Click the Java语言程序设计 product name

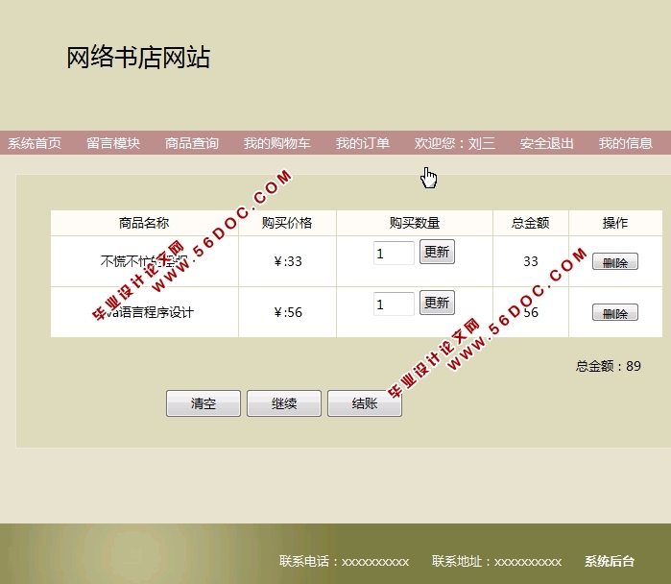(144, 312)
